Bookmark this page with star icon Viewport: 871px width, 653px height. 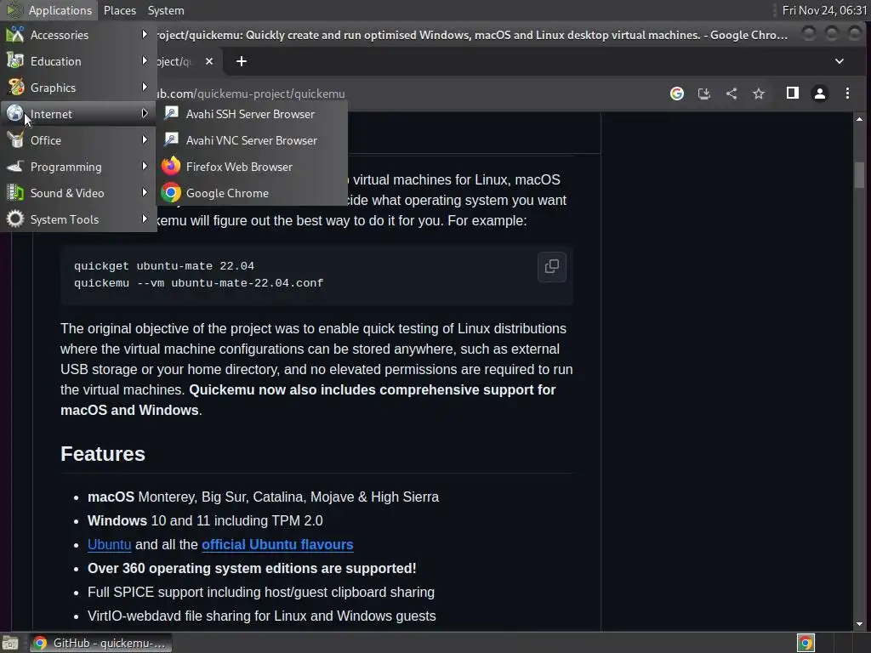(x=759, y=94)
